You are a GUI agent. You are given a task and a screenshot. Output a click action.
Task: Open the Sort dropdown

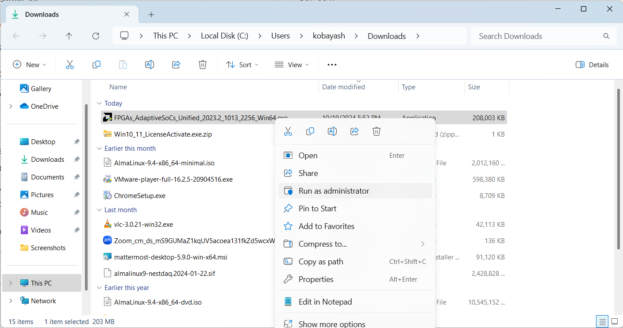tap(242, 65)
